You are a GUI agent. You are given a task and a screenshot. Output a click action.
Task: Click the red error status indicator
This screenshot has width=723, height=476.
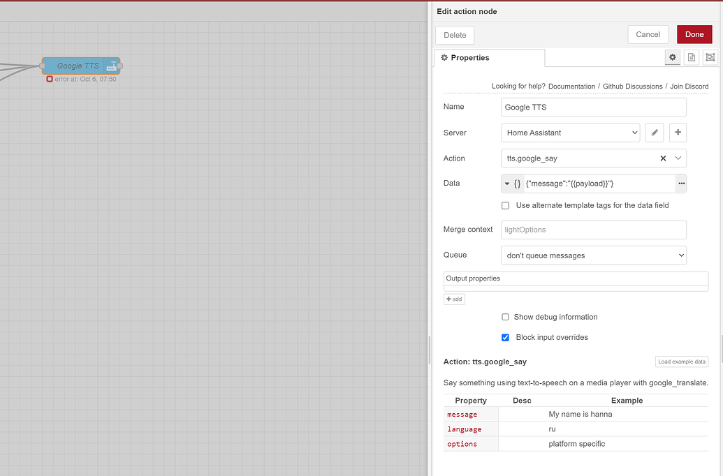(x=50, y=80)
